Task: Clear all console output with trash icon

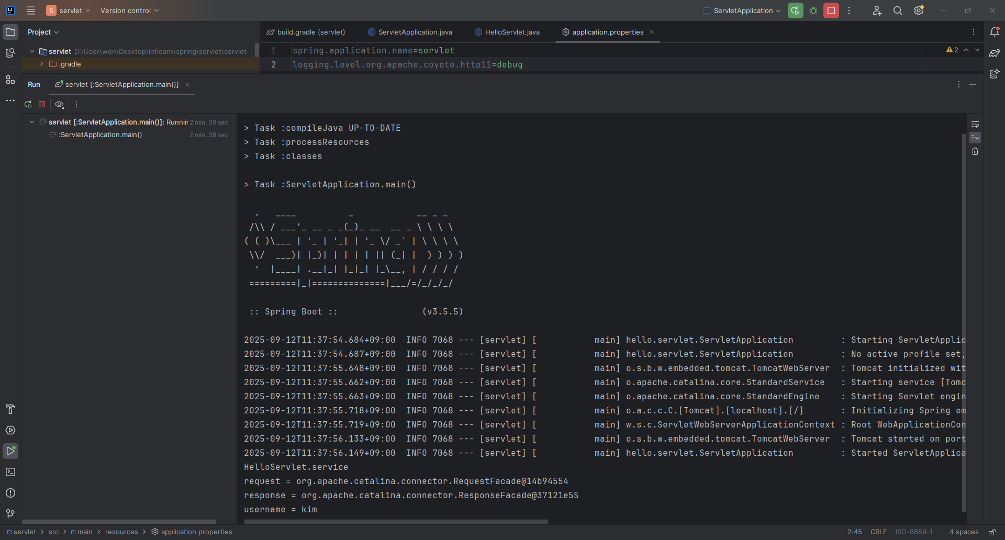Action: (x=975, y=151)
